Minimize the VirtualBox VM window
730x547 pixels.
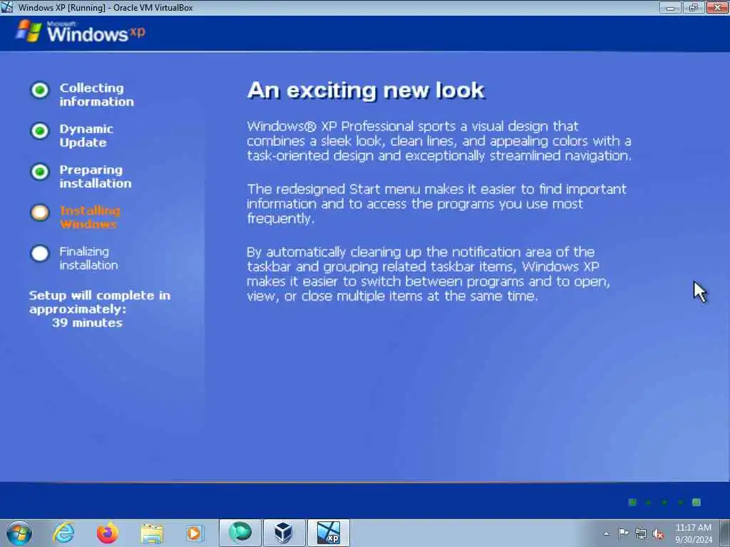(x=670, y=7)
